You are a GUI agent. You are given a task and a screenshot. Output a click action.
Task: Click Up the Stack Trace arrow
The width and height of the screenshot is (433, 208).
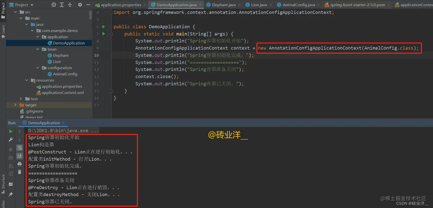[x=19, y=132]
